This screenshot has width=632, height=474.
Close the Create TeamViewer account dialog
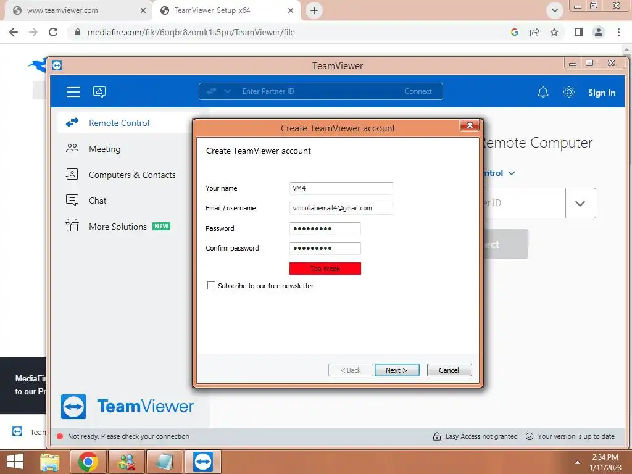[x=470, y=125]
